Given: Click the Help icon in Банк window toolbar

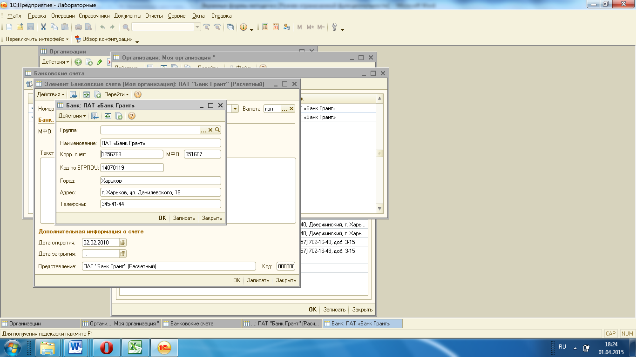Looking at the screenshot, I should click(x=132, y=116).
